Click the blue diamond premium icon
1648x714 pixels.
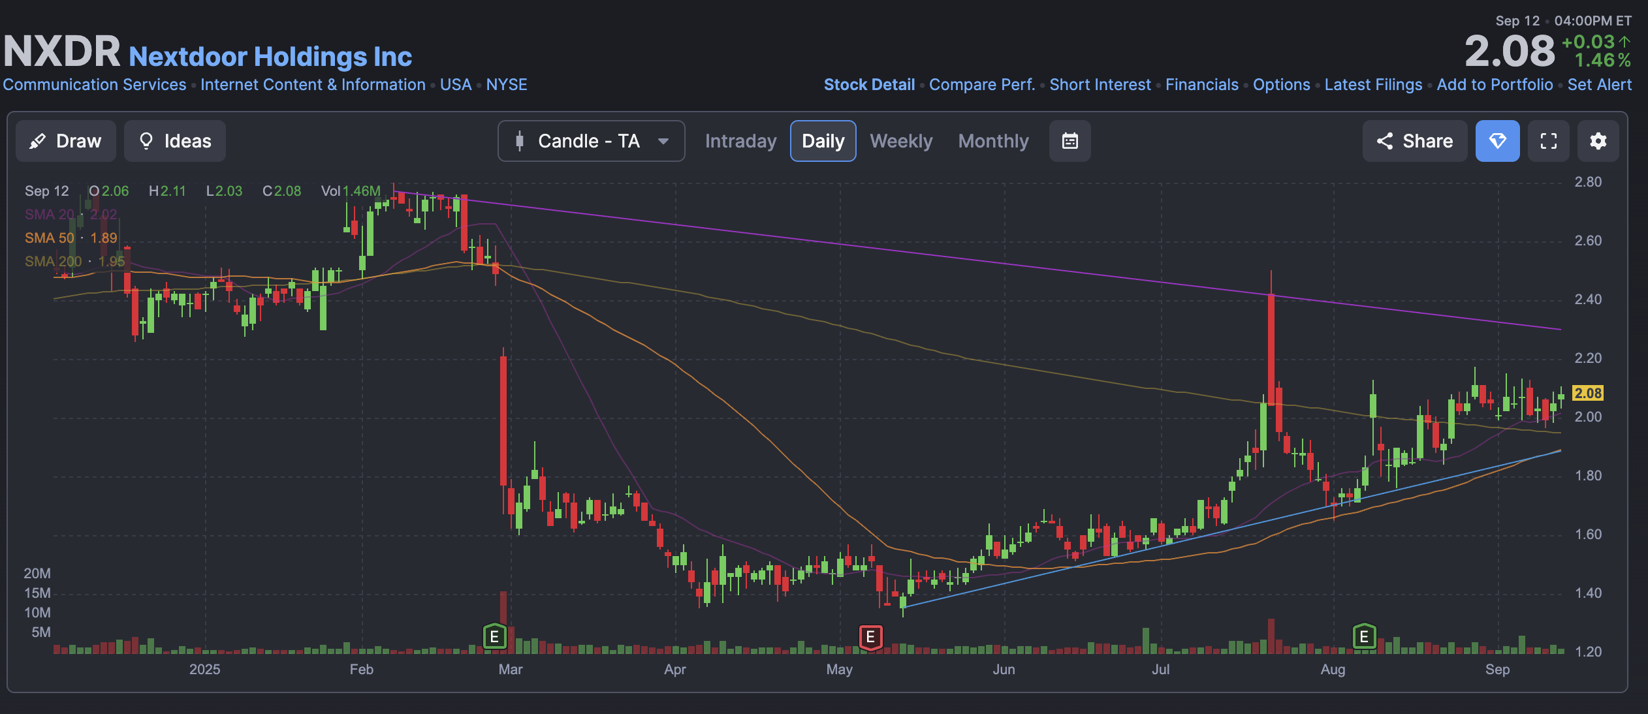pyautogui.click(x=1497, y=141)
